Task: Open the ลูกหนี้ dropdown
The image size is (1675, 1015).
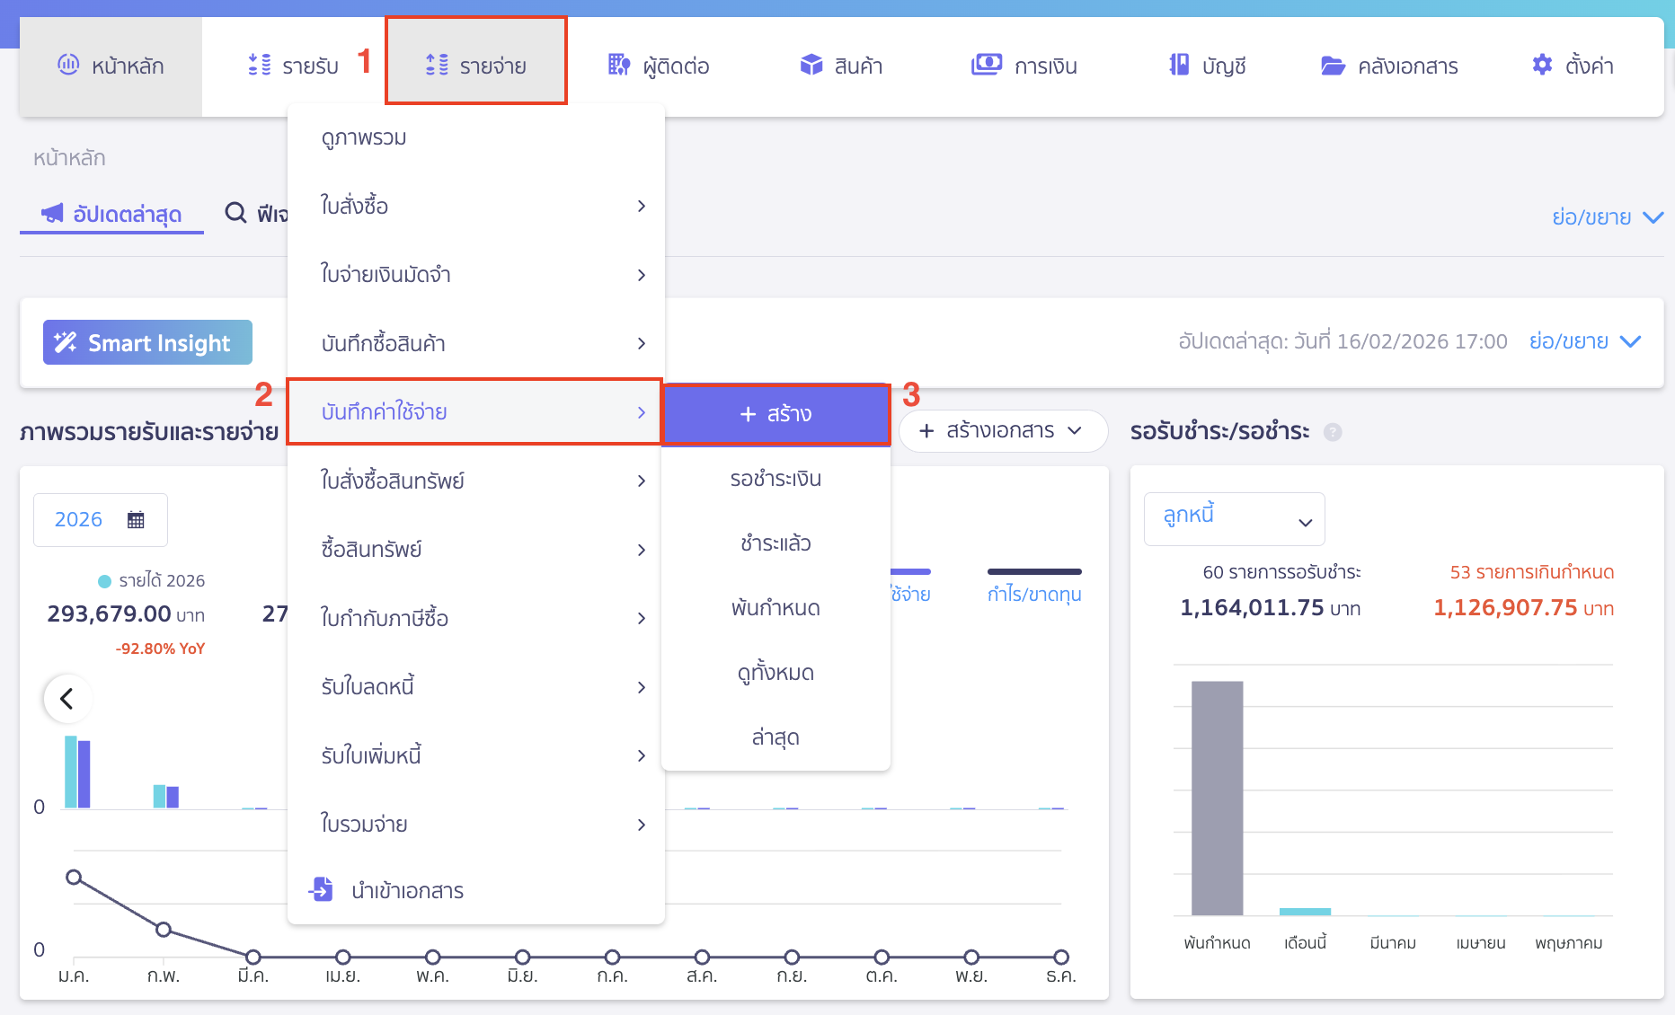Action: 1234,518
